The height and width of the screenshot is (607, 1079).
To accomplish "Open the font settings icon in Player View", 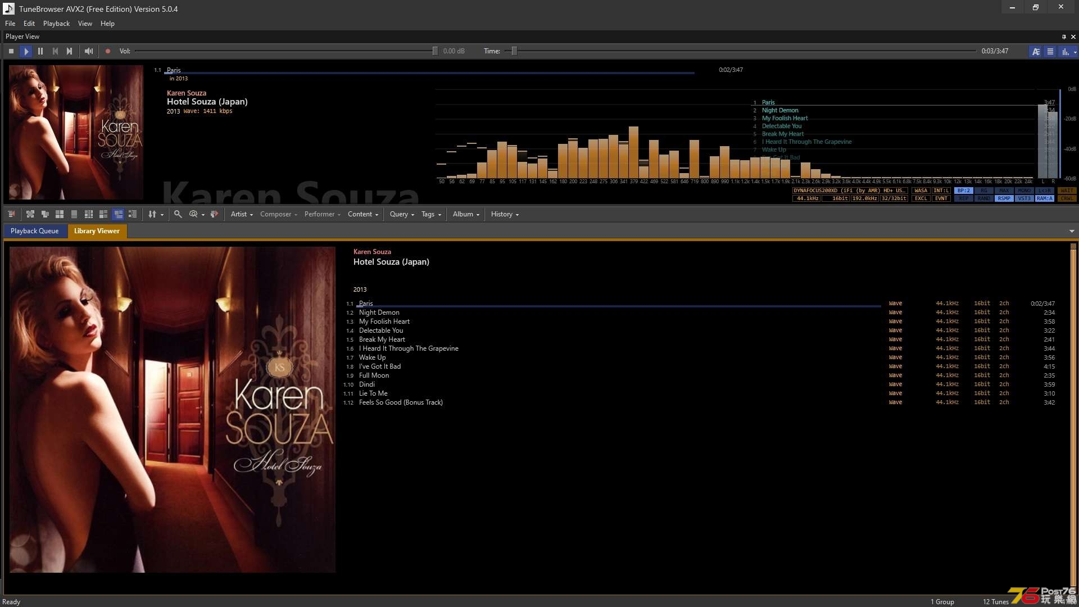I will [1036, 51].
